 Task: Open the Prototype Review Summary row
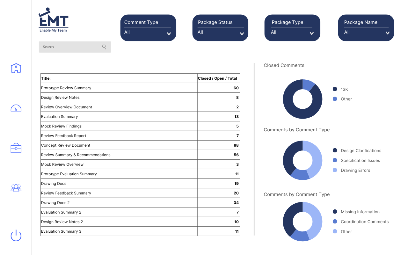[66, 88]
